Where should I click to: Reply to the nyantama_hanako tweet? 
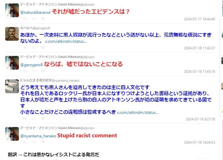click(x=25, y=119)
